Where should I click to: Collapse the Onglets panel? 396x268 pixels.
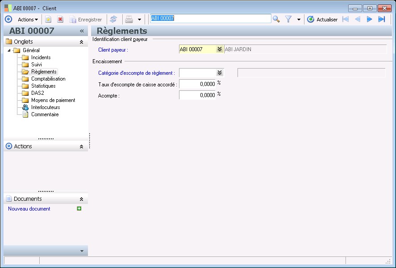(81, 42)
